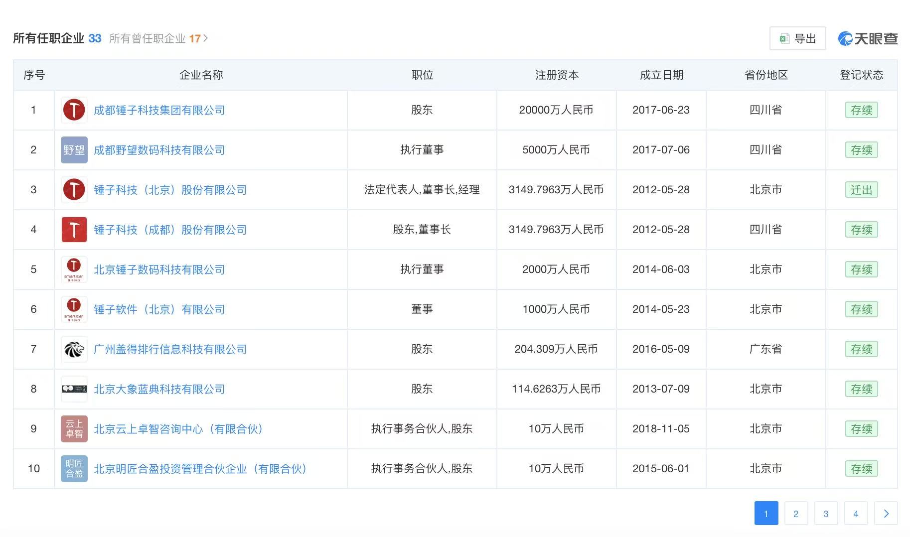The height and width of the screenshot is (537, 910).
Task: Select the 2000万人民币 capital cell
Action: pyautogui.click(x=556, y=269)
